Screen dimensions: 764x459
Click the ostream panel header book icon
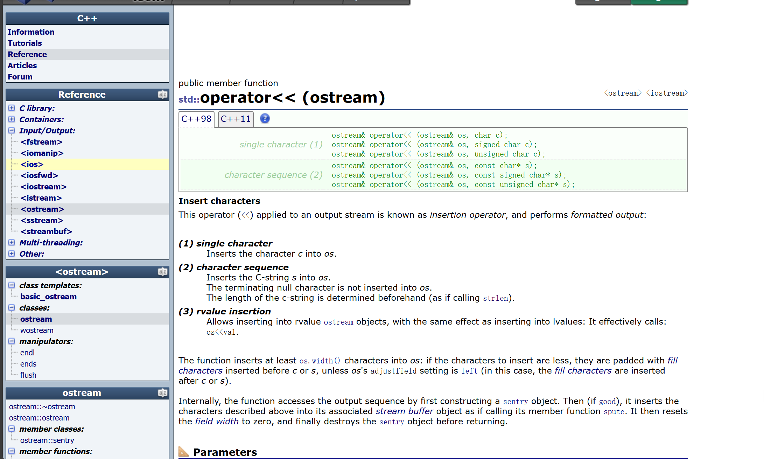coord(162,393)
